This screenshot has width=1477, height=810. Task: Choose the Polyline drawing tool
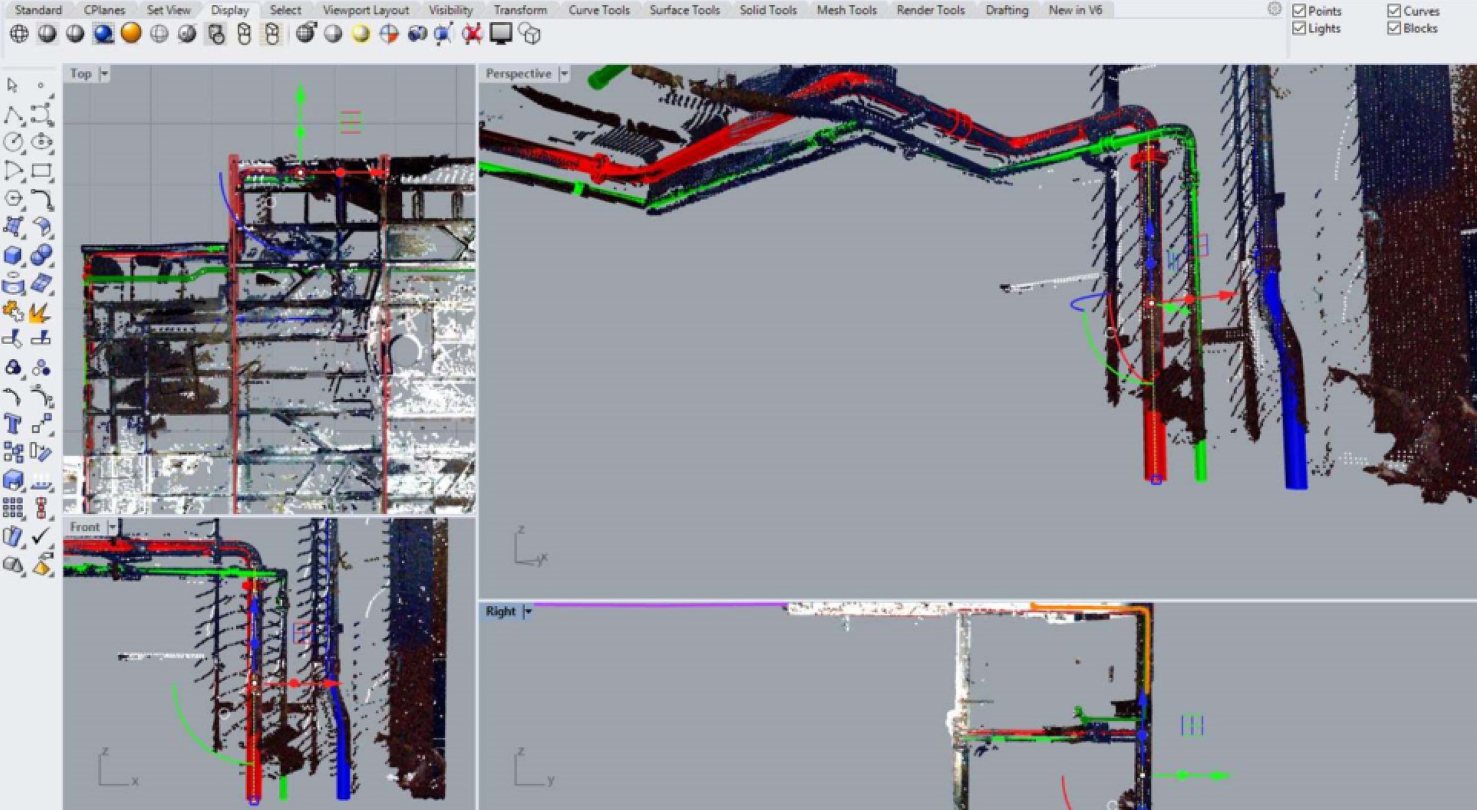point(13,115)
